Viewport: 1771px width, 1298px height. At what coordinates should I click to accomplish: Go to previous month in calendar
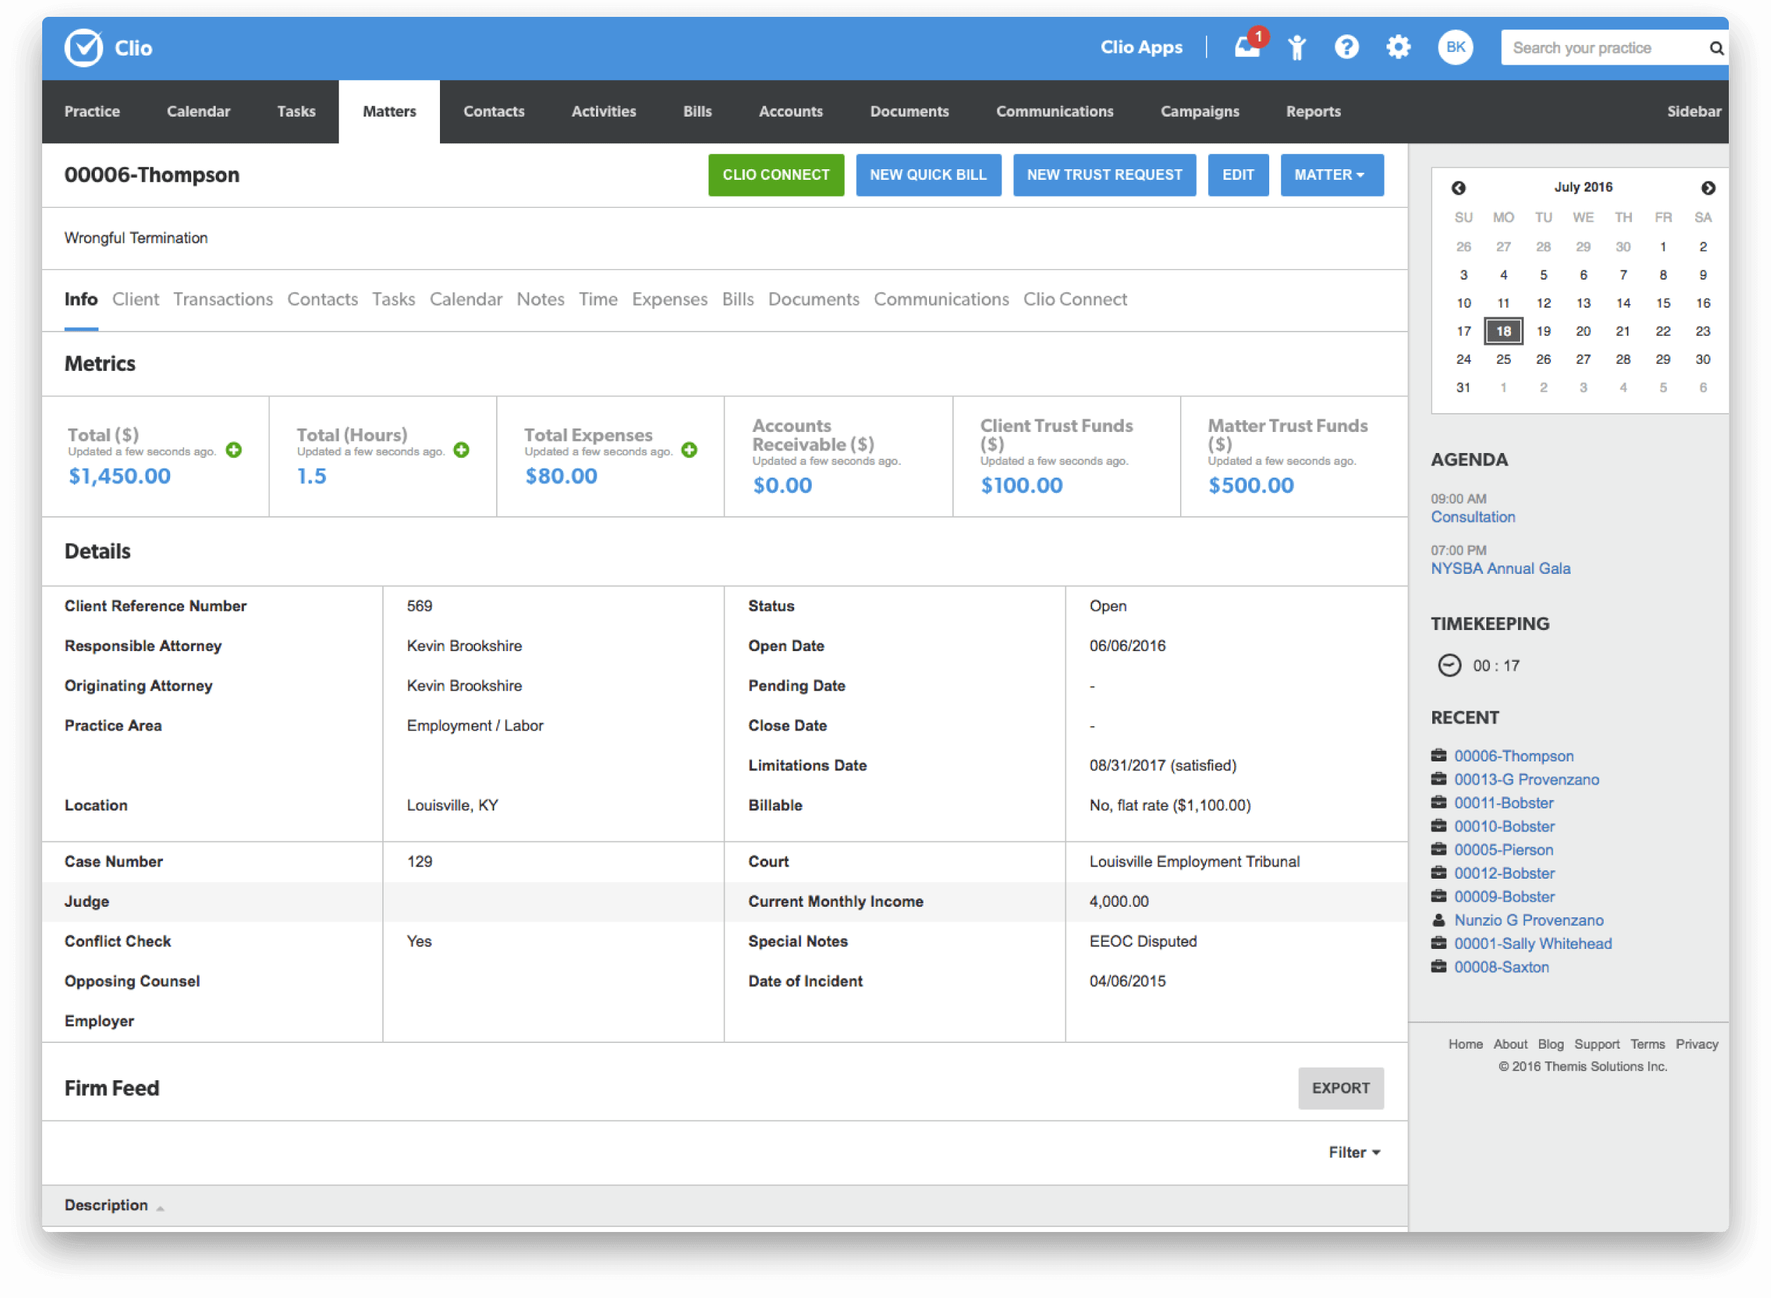pos(1458,188)
